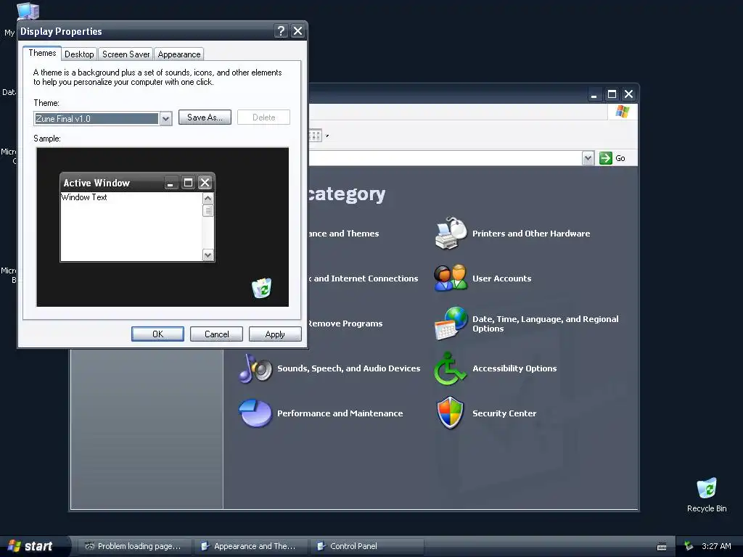
Task: Open the Accessibility Options wheelchair icon
Action: [450, 368]
